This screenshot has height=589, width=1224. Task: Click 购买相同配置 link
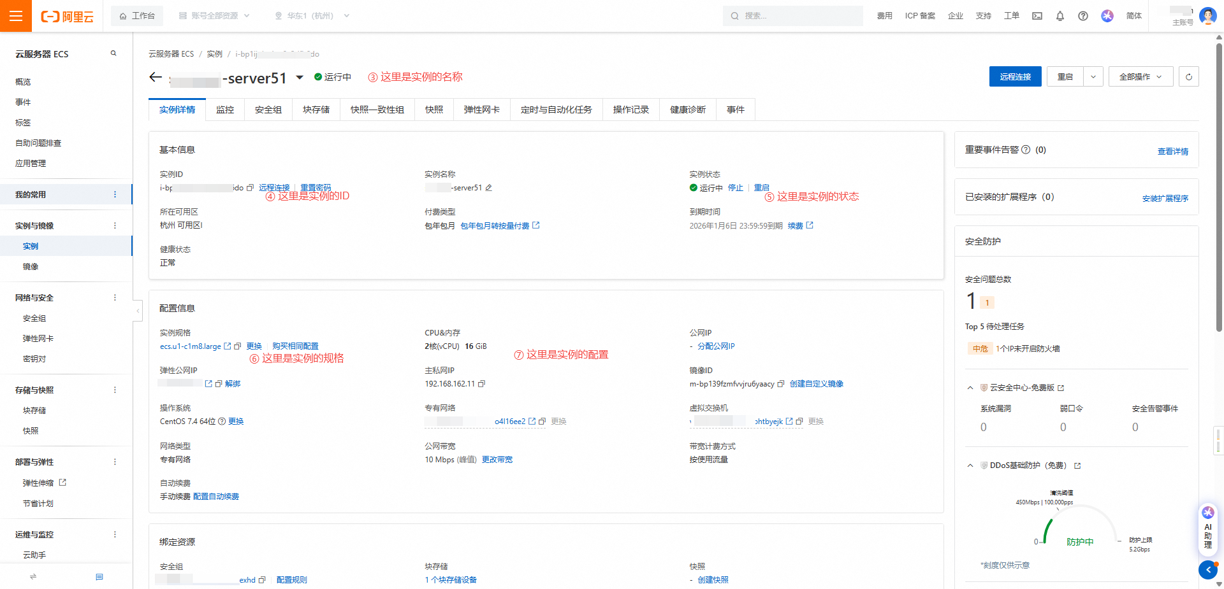[295, 346]
